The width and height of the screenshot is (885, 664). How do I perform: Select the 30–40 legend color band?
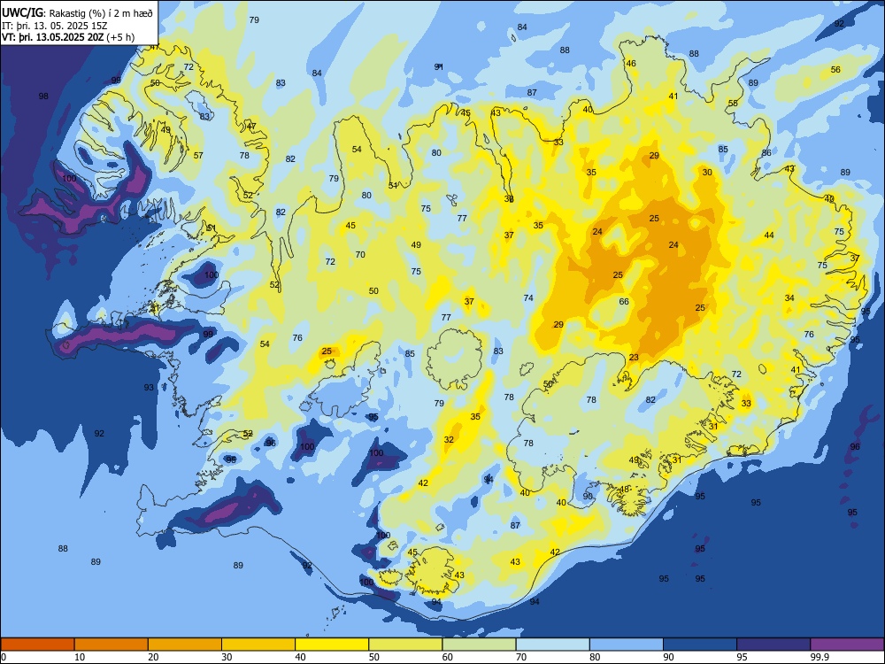coord(258,645)
